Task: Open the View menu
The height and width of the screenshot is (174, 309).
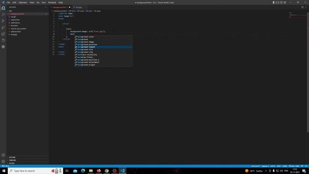Action: (x=32, y=2)
